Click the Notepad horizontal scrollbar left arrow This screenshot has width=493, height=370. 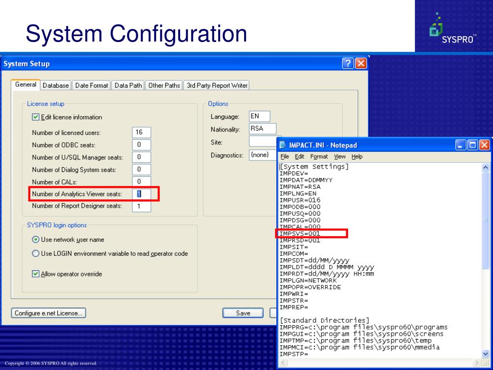click(282, 362)
